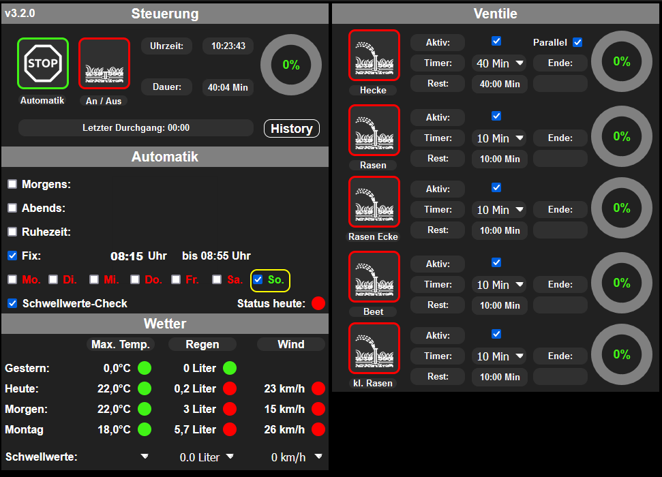Uncheck the Beet Aktiv checkbox
This screenshot has width=662, height=477.
[496, 262]
